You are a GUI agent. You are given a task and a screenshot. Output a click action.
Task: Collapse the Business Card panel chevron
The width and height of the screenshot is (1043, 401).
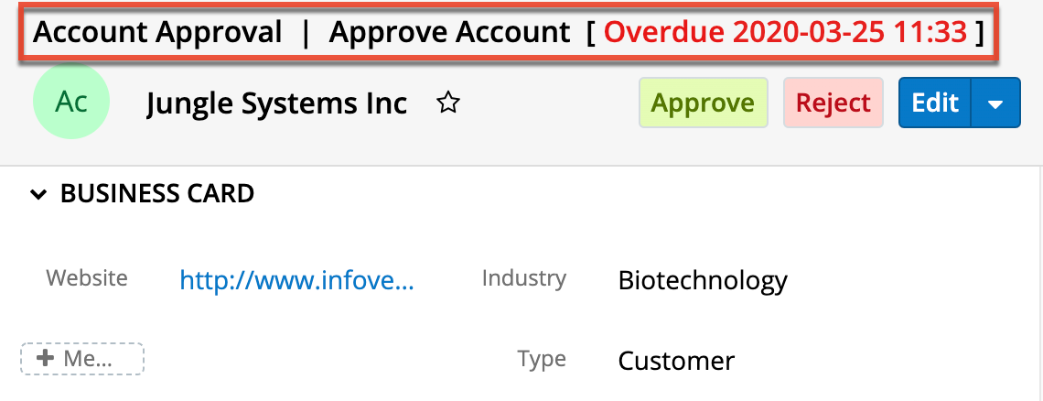[38, 194]
